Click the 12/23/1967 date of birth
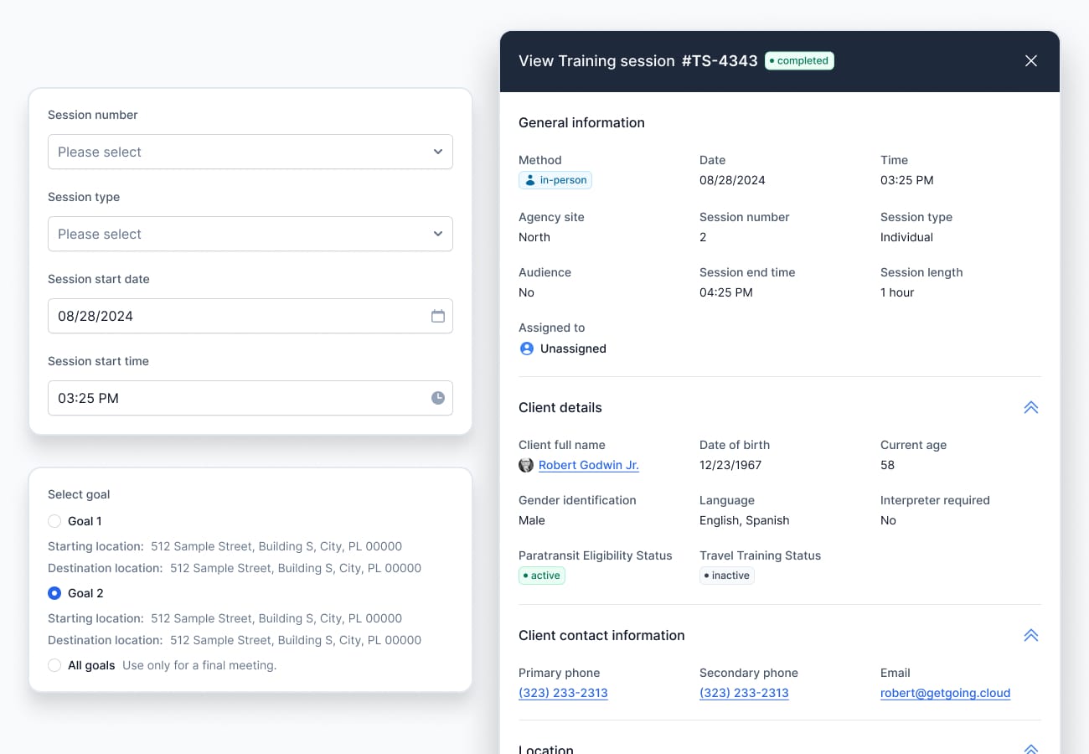The height and width of the screenshot is (754, 1089). point(730,465)
